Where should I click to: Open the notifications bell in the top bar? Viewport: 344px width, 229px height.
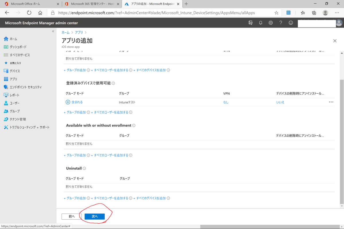[x=261, y=23]
